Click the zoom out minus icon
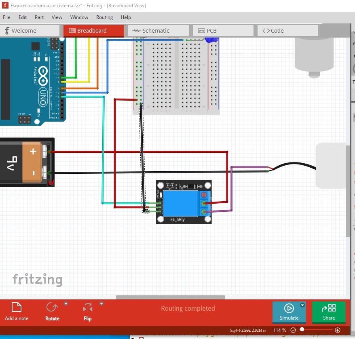The image size is (355, 339). coord(293,330)
